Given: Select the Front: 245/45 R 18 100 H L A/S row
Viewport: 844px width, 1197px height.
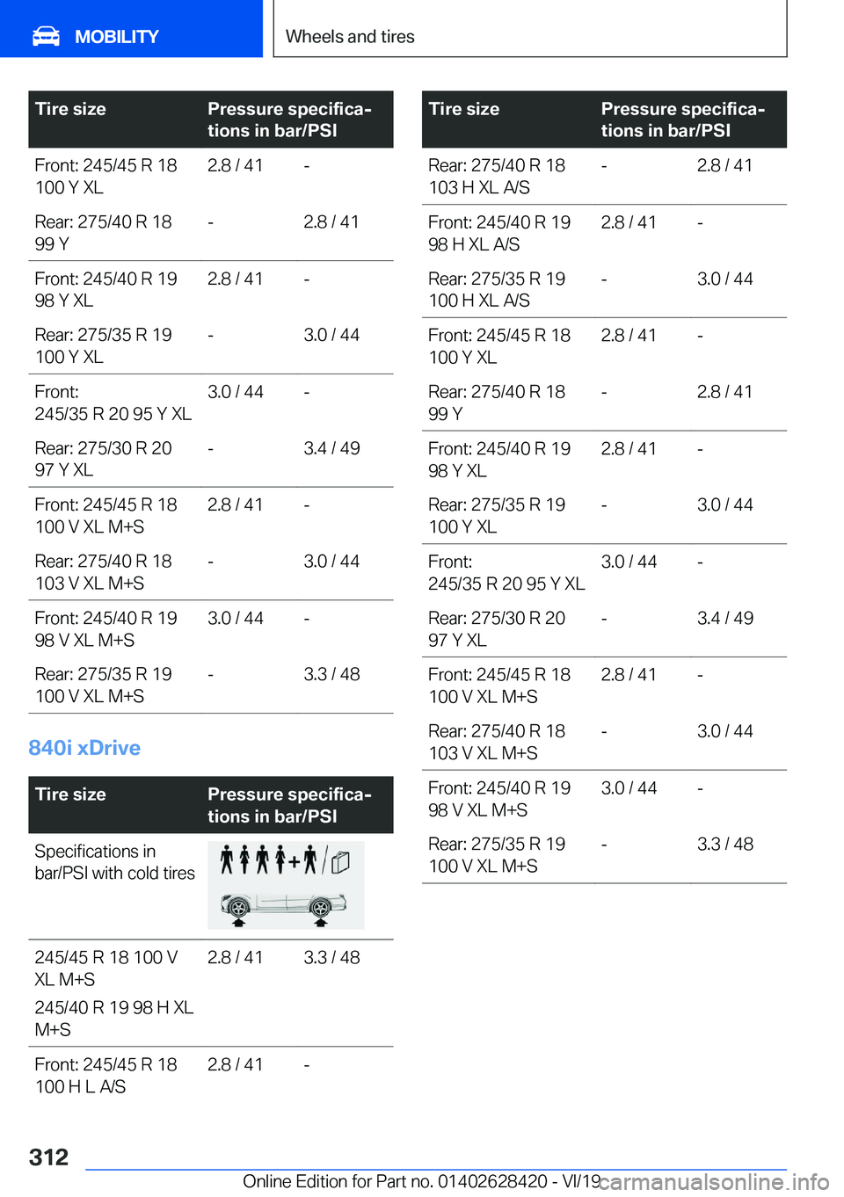Looking at the screenshot, I should [211, 1076].
